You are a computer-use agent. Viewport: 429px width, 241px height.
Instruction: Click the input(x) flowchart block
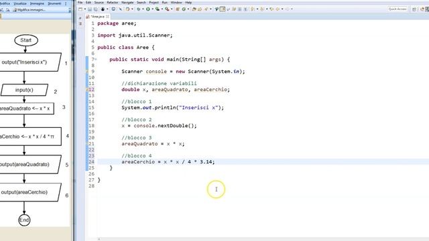[24, 90]
